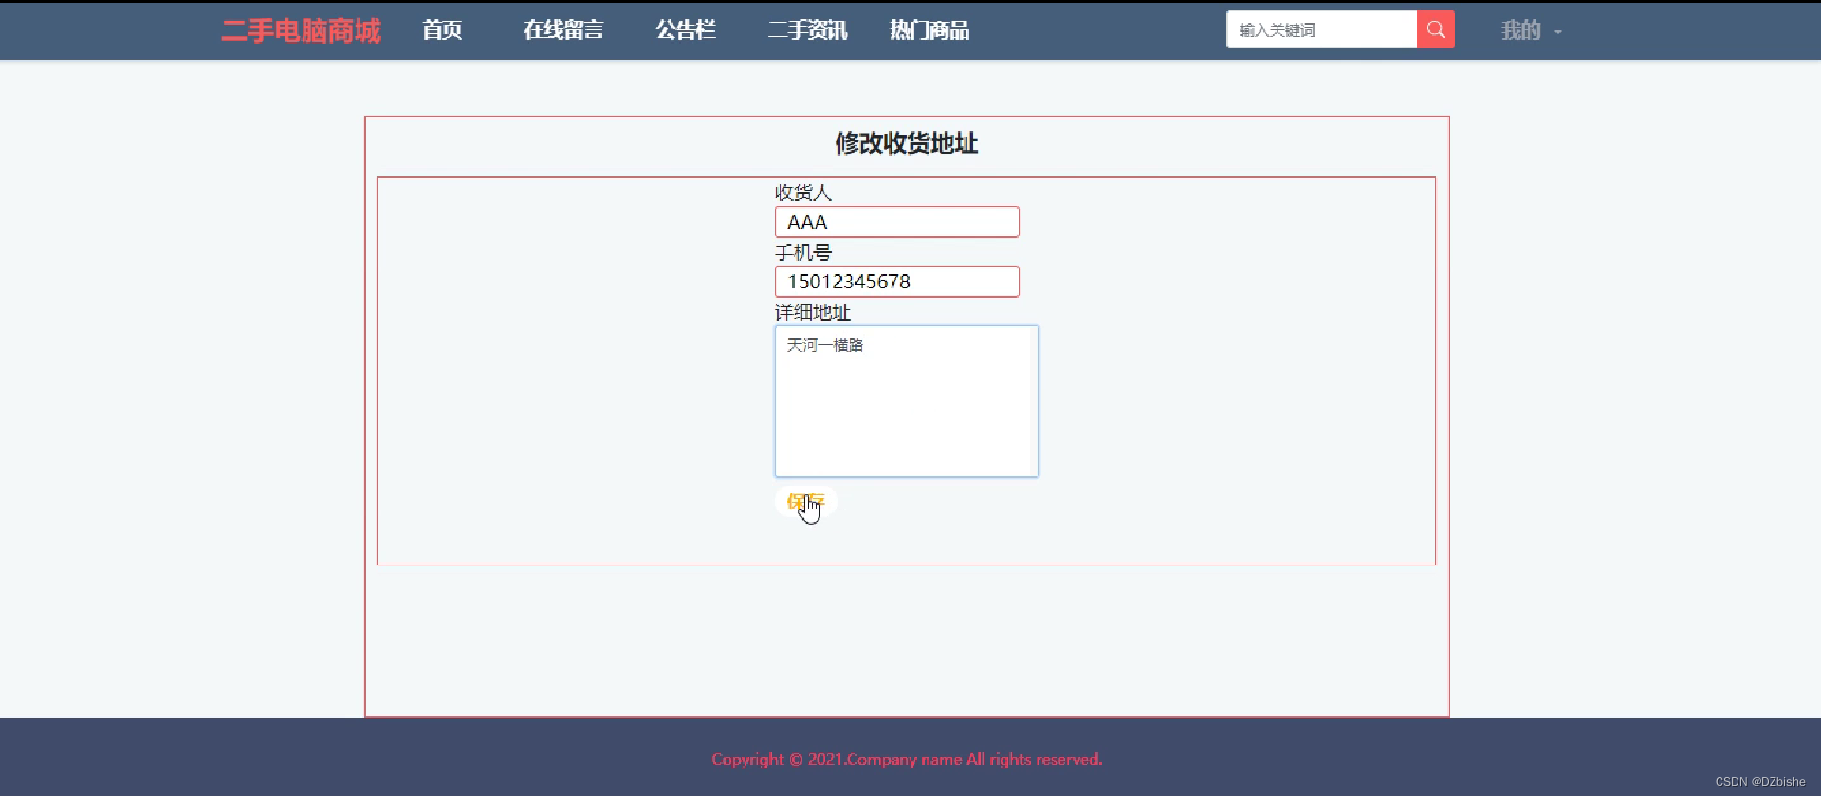Go to the 首页 menu item
Image resolution: width=1821 pixels, height=796 pixels.
(442, 30)
